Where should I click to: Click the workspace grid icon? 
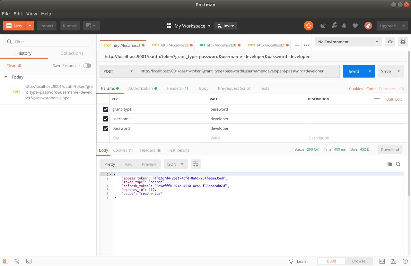coord(169,26)
